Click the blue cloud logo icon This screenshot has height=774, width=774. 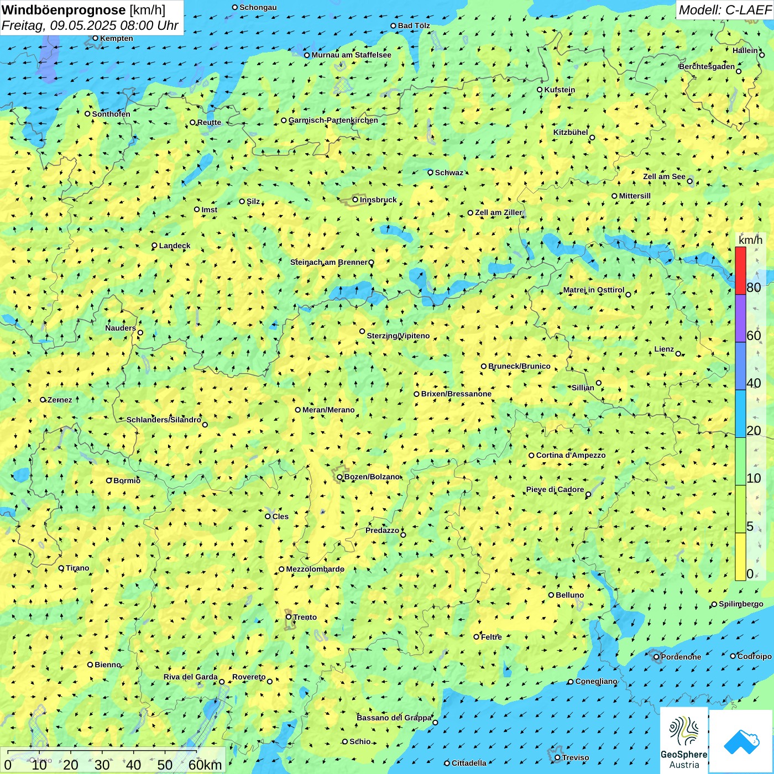(x=741, y=741)
